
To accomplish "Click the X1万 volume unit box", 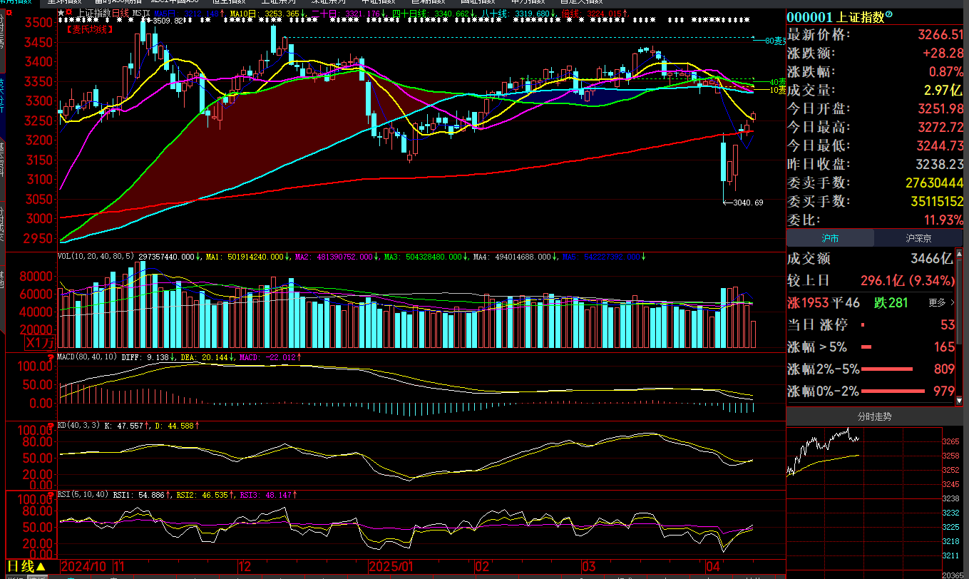I will click(x=40, y=343).
